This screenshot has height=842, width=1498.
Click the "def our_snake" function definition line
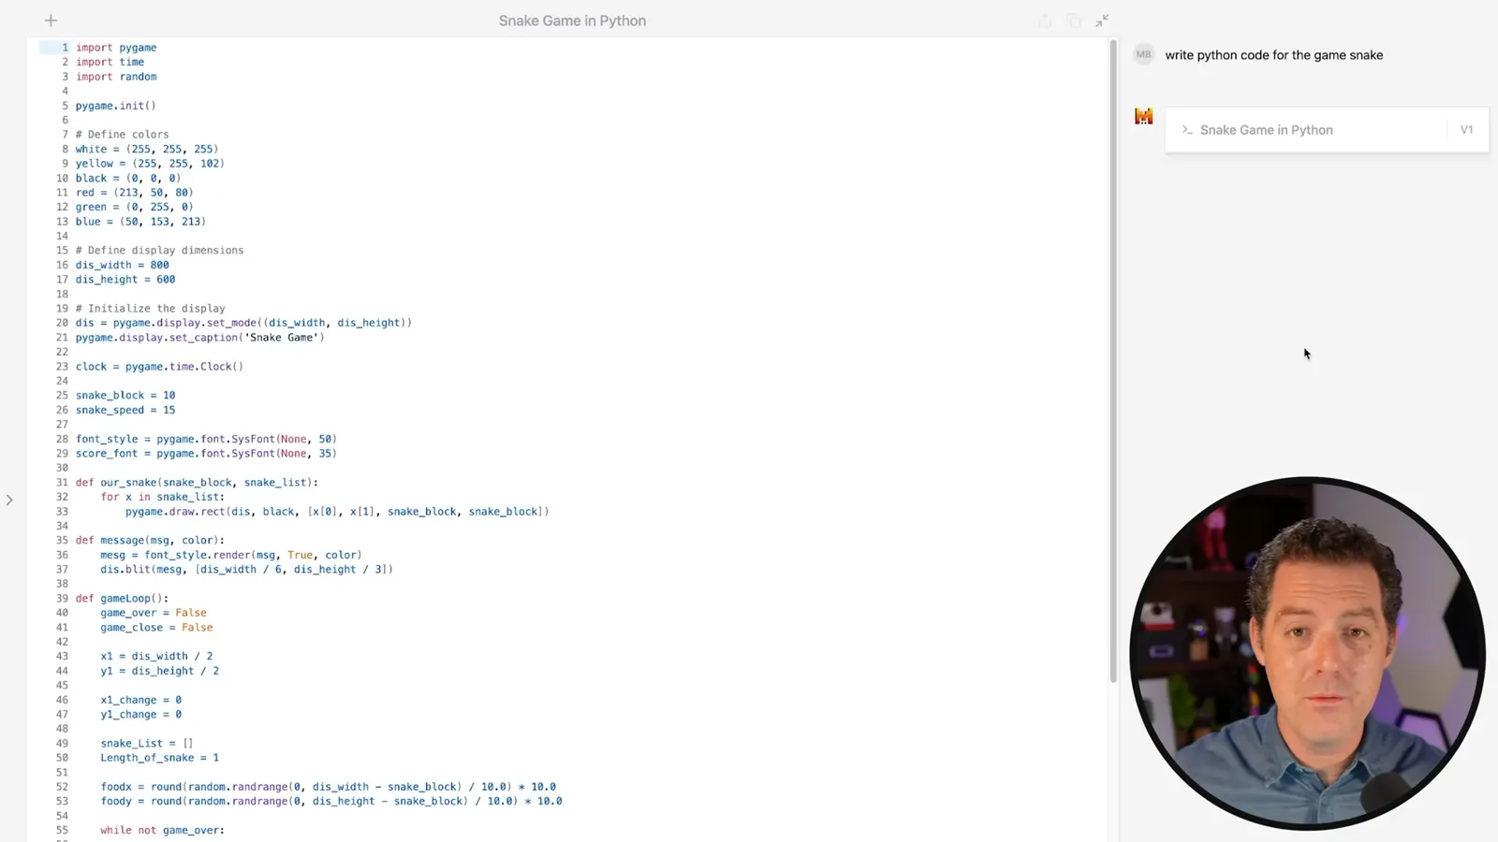click(x=197, y=483)
